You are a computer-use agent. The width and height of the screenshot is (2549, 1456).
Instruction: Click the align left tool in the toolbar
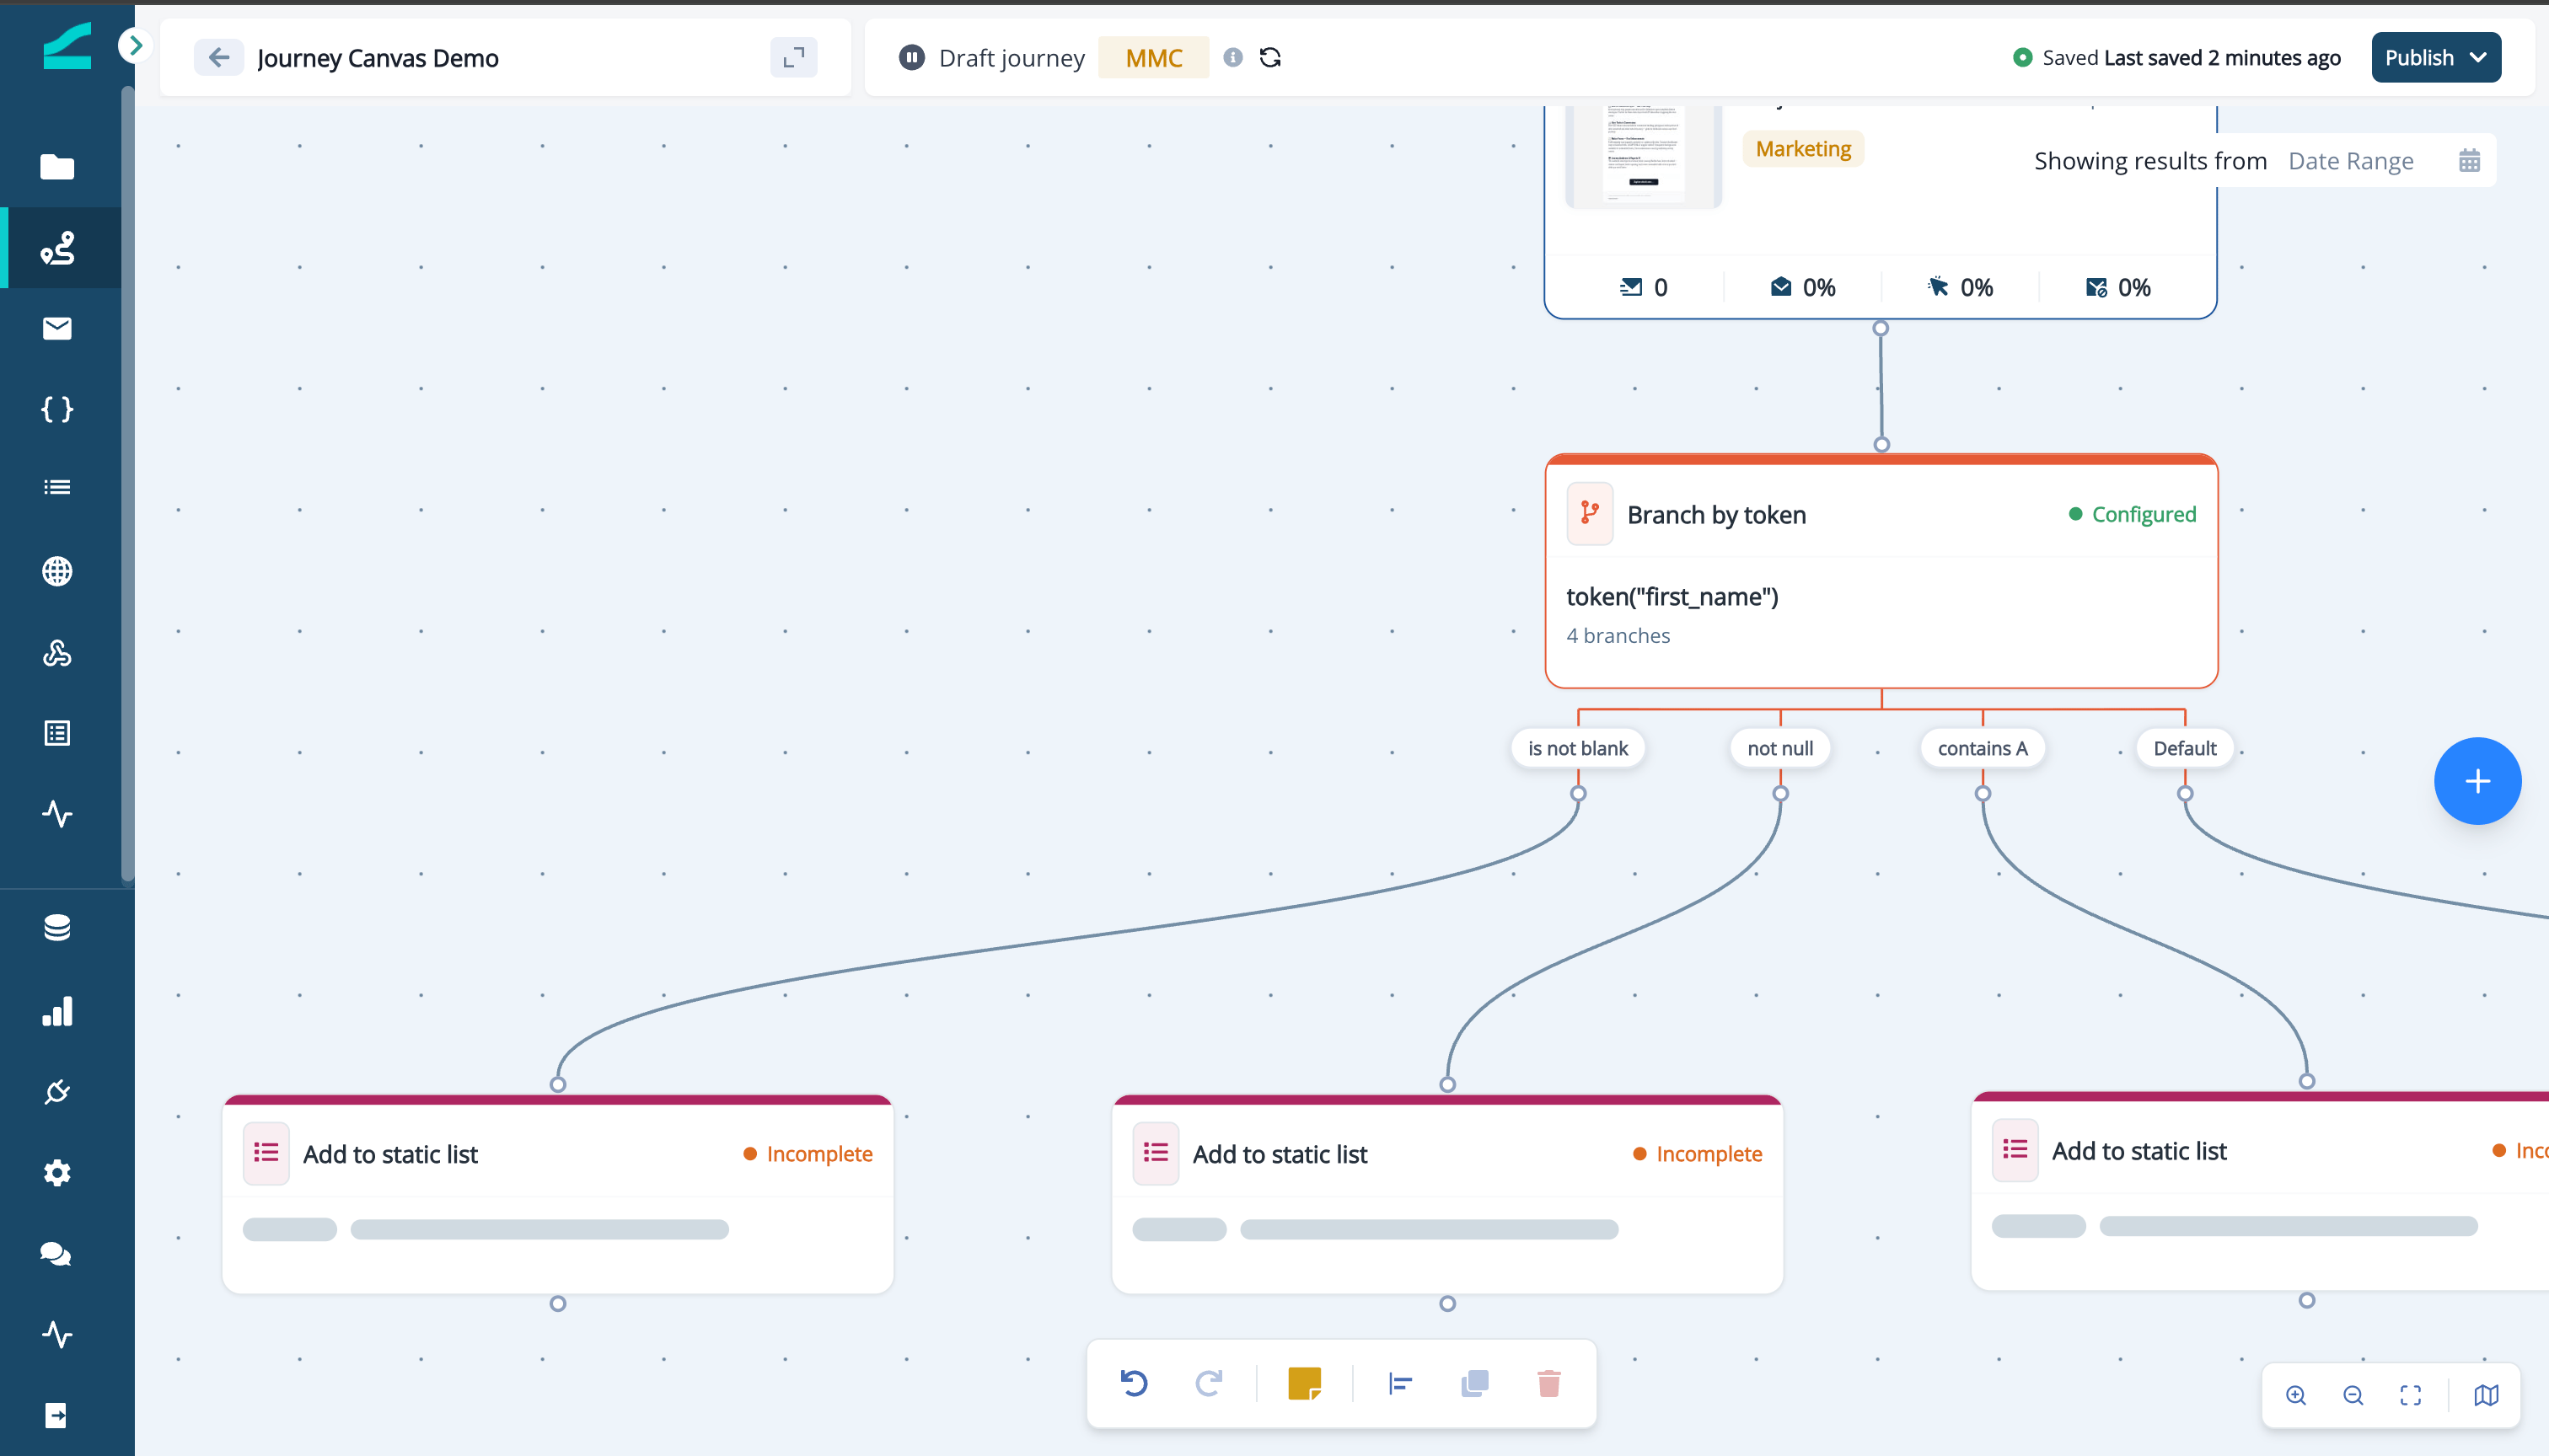click(x=1399, y=1383)
